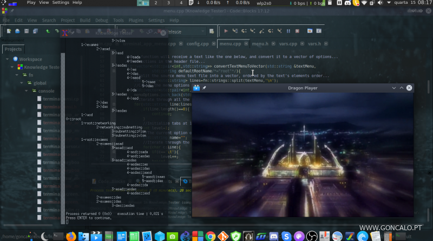The image size is (433, 241).
Task: Open the Build menu
Action: 85,20
